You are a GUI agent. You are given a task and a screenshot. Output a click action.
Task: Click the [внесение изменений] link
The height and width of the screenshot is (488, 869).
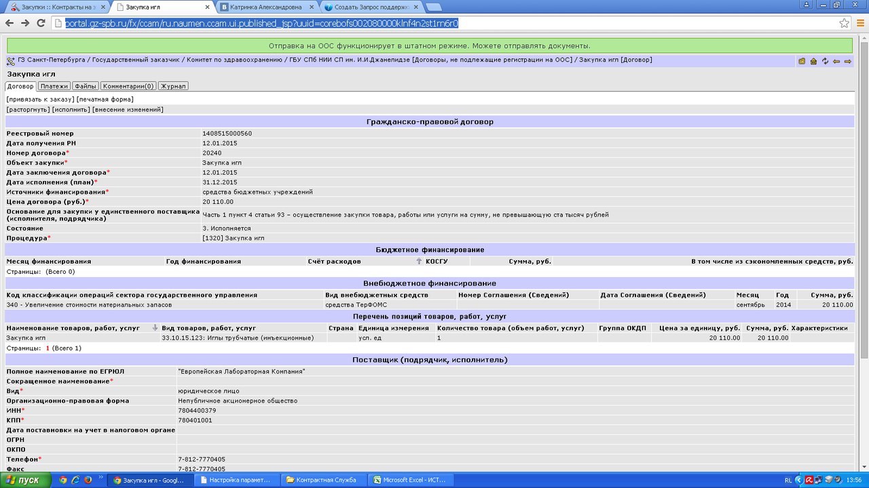tap(128, 109)
